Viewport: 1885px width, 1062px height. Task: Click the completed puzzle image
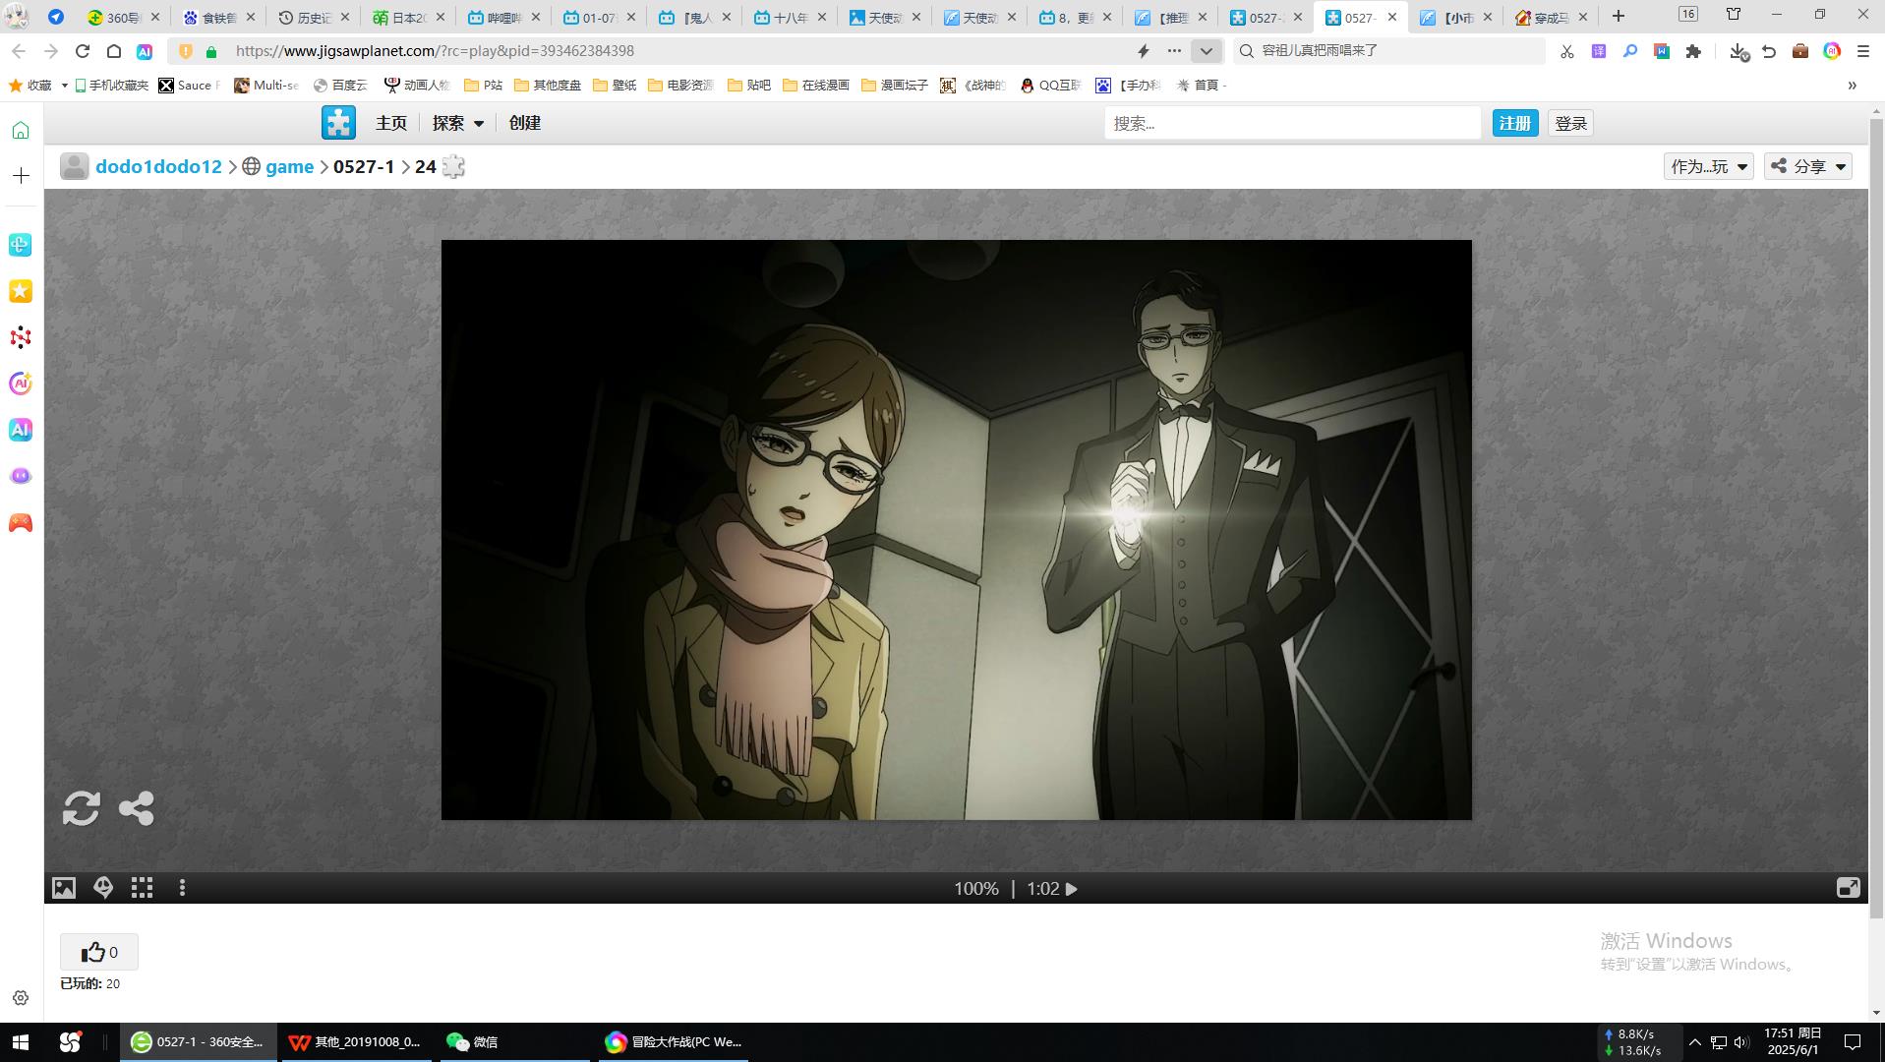pyautogui.click(x=956, y=529)
